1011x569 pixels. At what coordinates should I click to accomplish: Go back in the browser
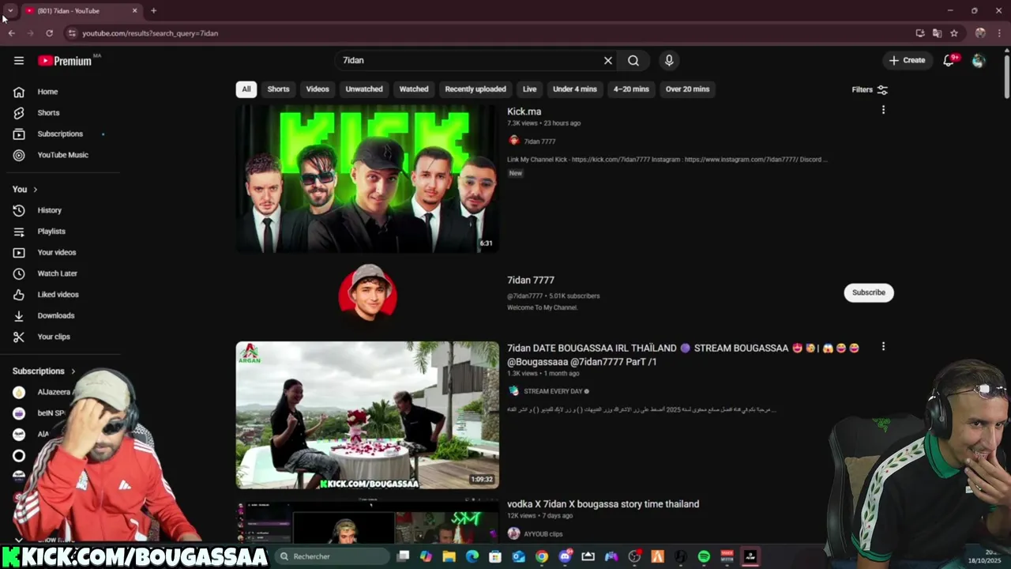click(11, 33)
